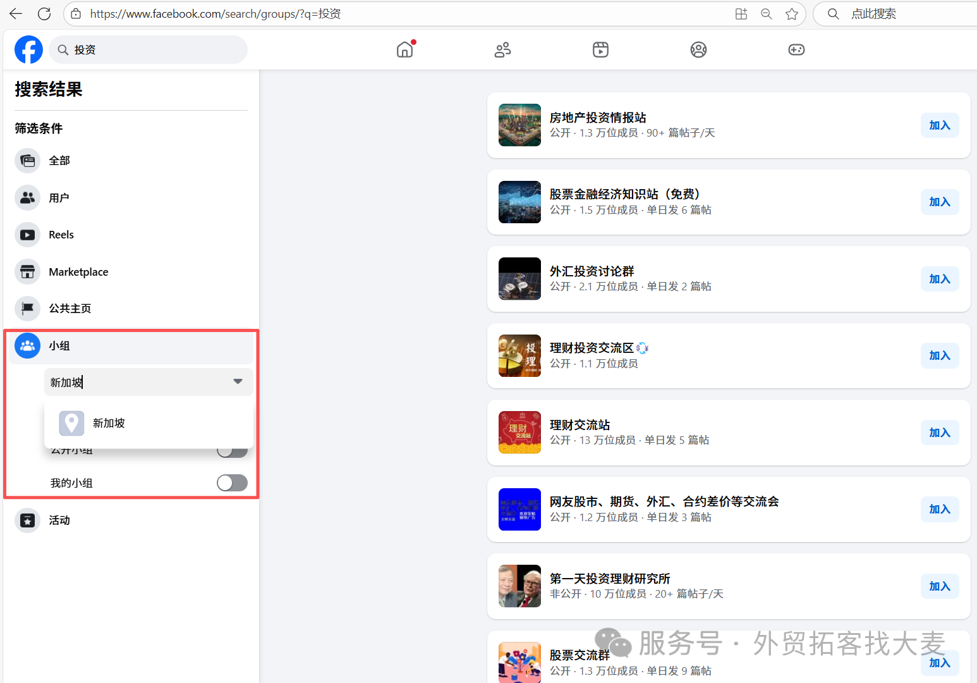The width and height of the screenshot is (977, 683).
Task: Open the Reels video icon in top navigation
Action: tap(601, 49)
